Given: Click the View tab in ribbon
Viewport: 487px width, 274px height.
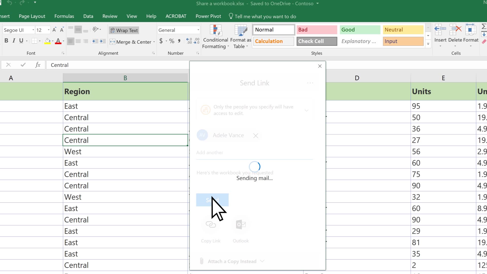Looking at the screenshot, I should click(131, 16).
